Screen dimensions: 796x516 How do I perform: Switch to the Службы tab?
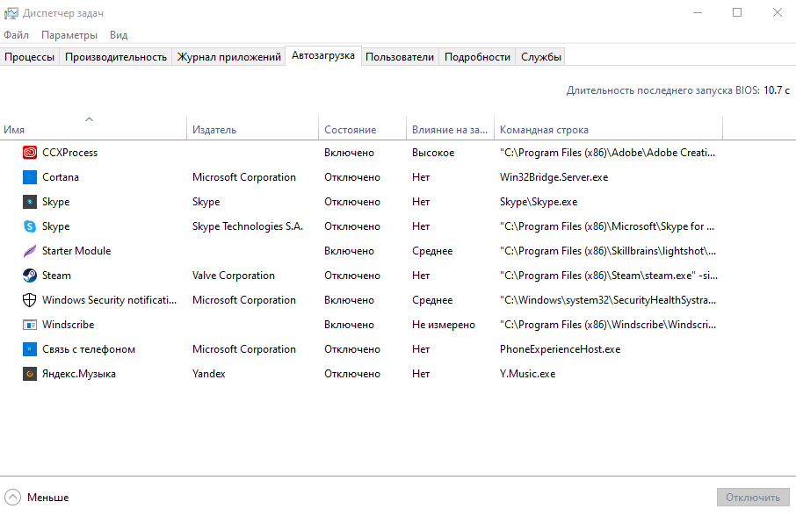coord(540,57)
